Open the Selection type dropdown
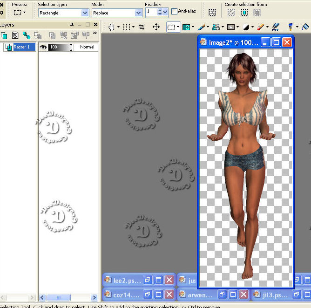 (85, 13)
